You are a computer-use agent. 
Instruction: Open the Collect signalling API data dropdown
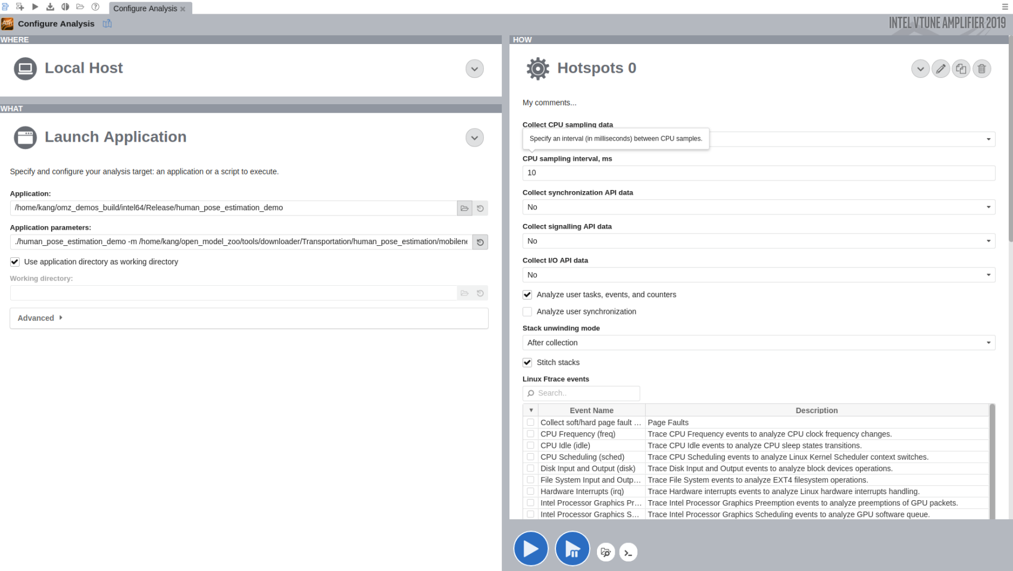pyautogui.click(x=759, y=241)
